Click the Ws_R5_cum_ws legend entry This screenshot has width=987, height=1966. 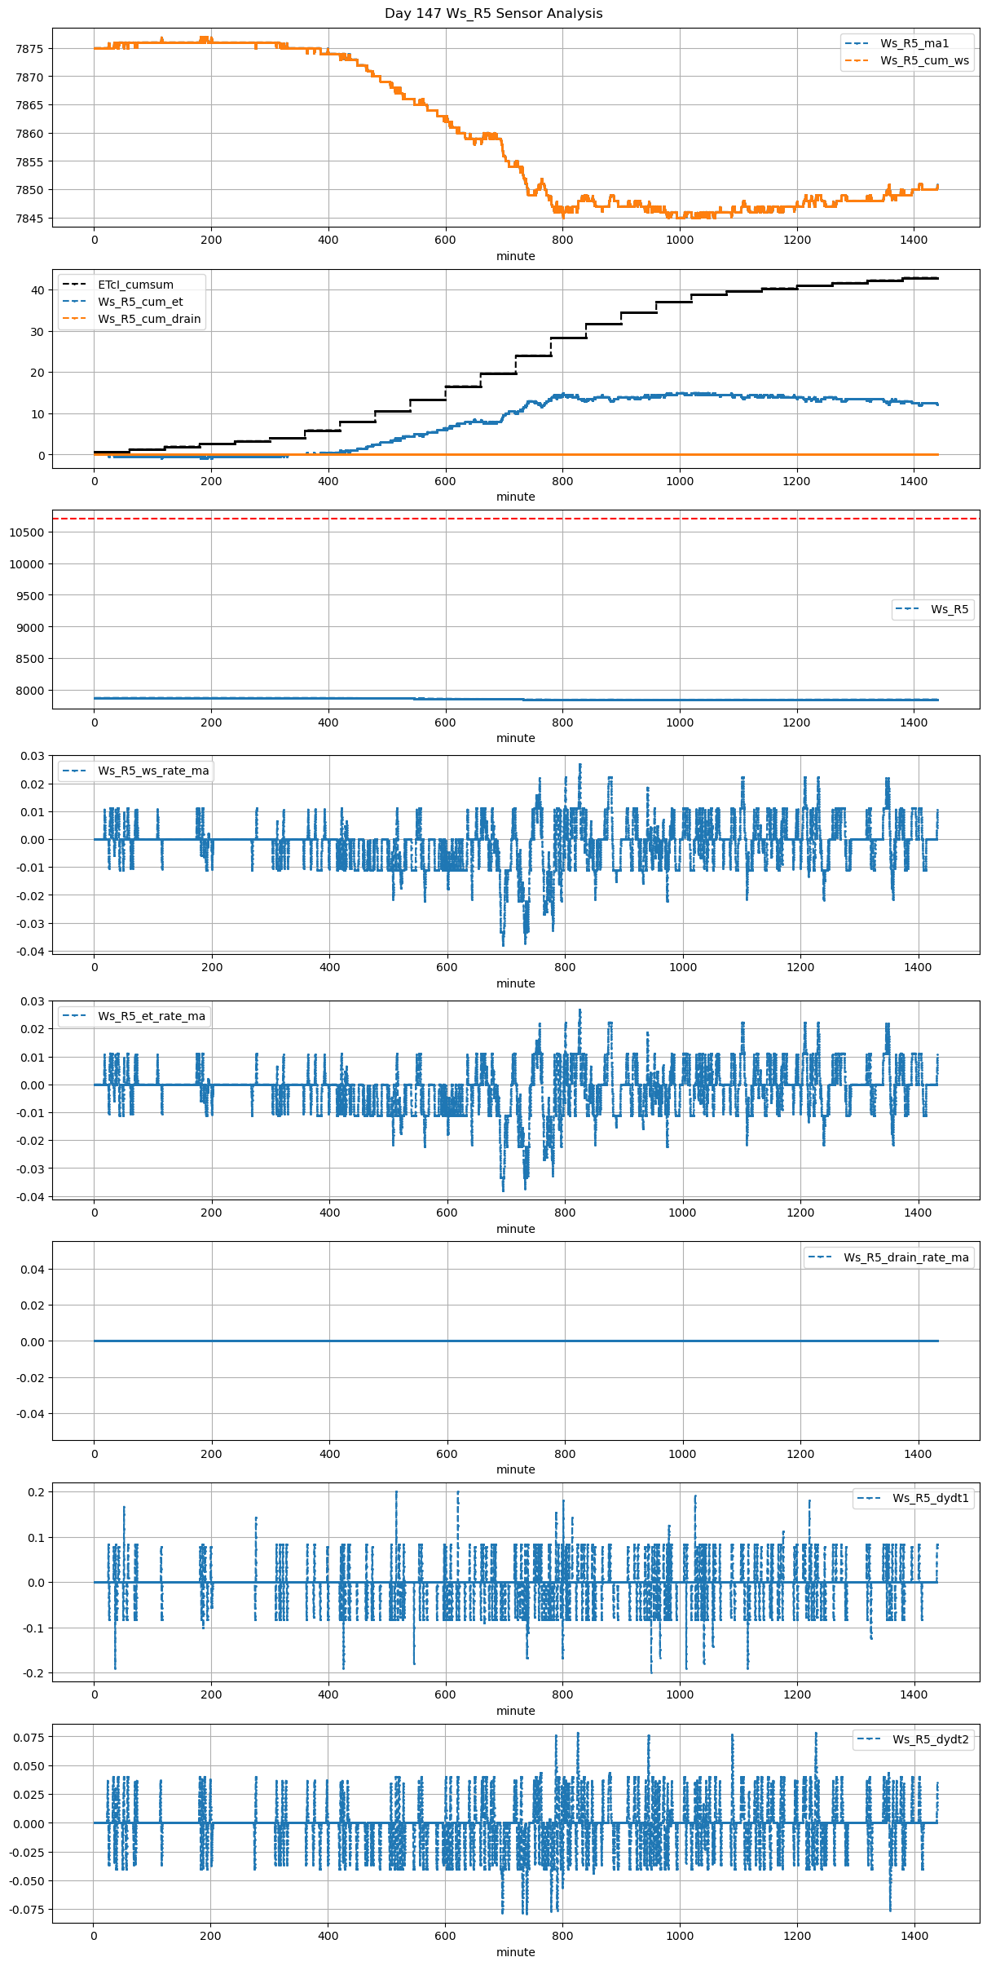[924, 60]
